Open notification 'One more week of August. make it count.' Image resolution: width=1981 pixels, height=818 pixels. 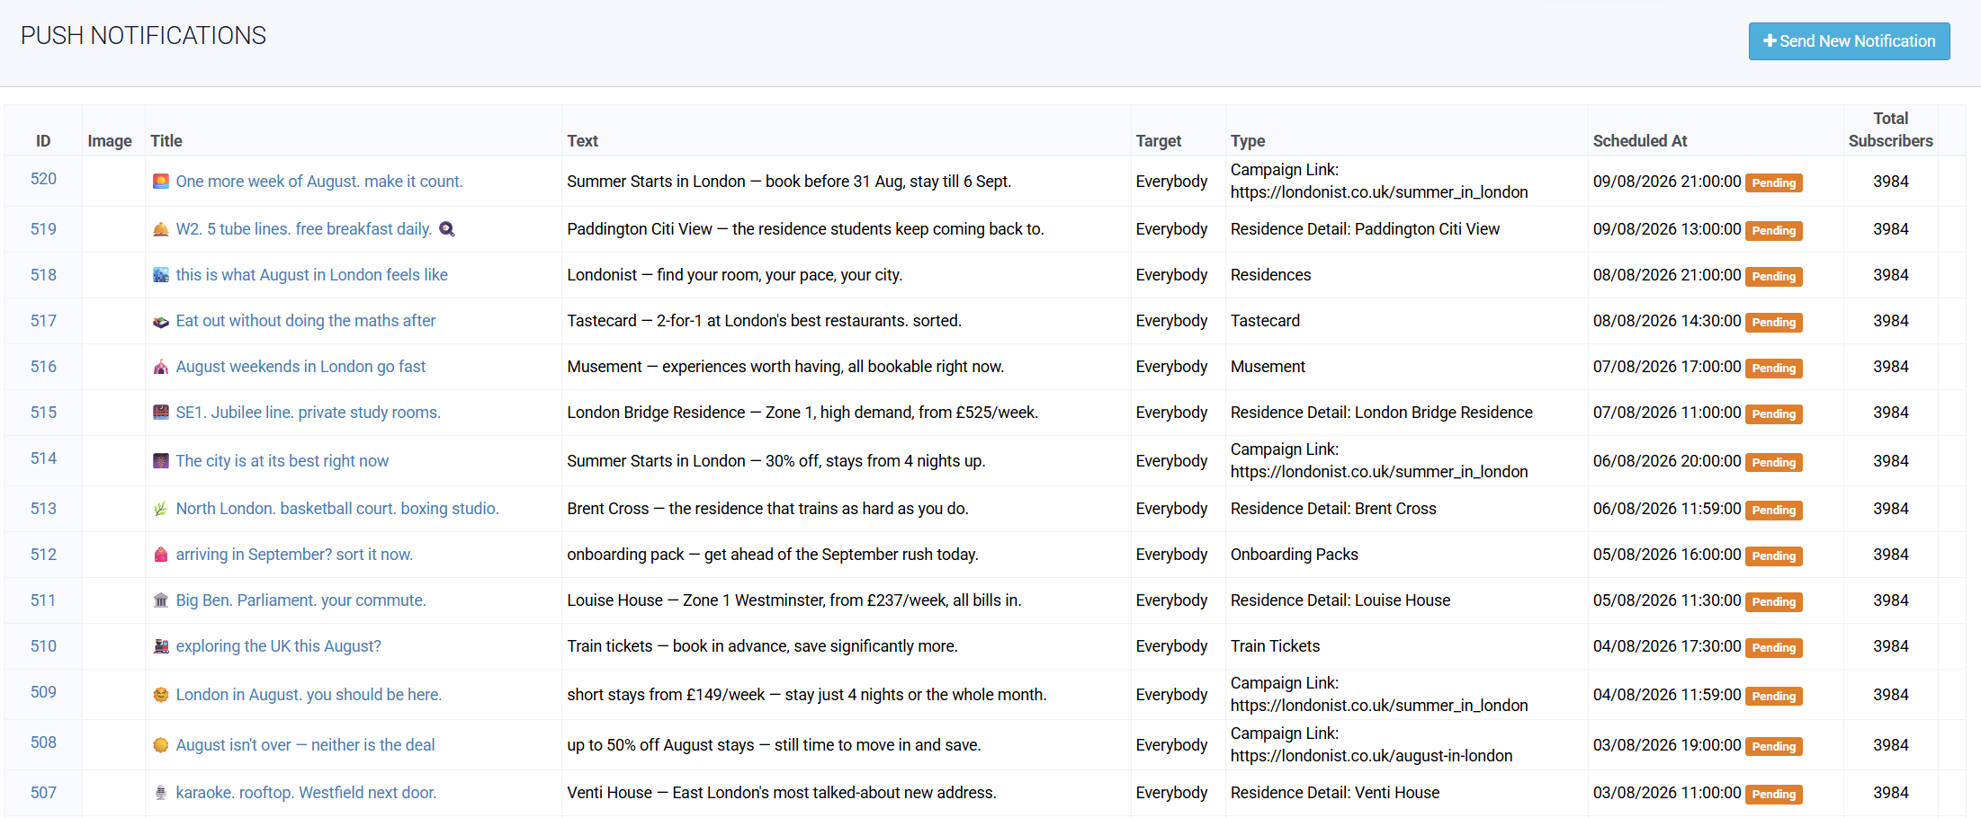tap(319, 182)
